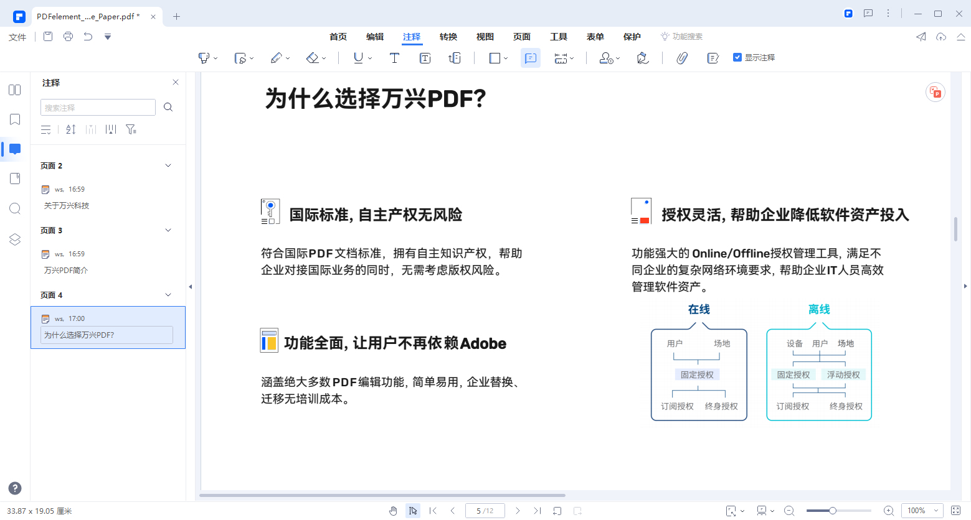Adjust the zoom slider handle

[832, 511]
